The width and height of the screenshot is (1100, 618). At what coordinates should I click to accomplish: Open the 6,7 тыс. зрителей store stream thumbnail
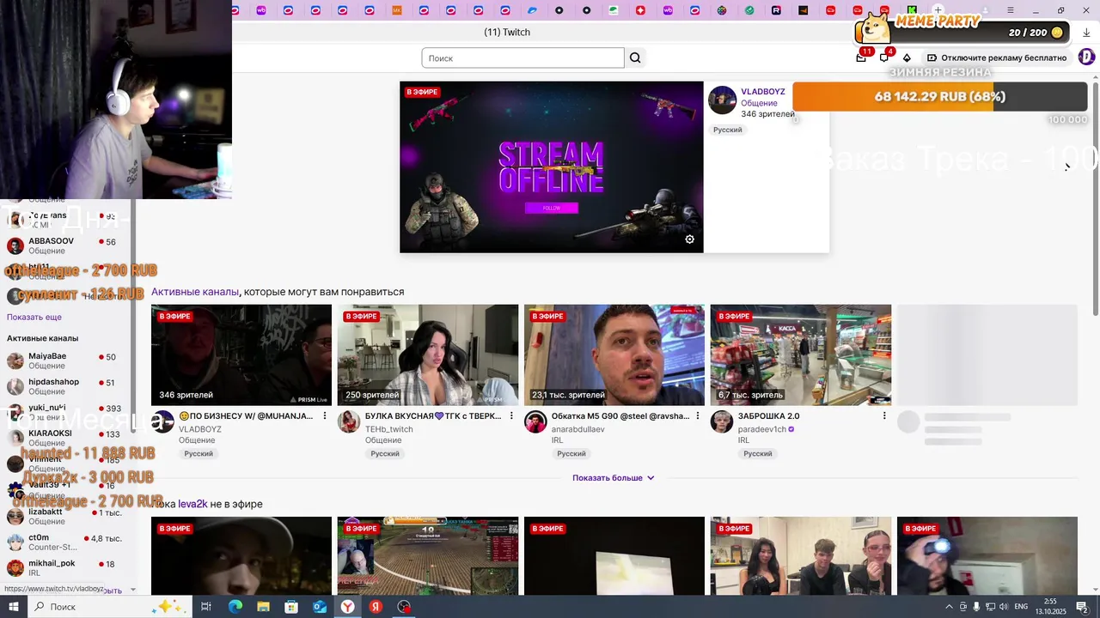tap(801, 355)
